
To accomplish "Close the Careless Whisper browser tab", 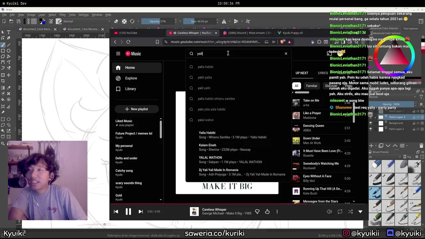I will coord(216,33).
